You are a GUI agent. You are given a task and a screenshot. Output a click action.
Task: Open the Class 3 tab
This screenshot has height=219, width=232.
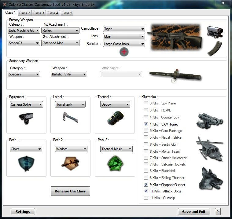(39, 13)
